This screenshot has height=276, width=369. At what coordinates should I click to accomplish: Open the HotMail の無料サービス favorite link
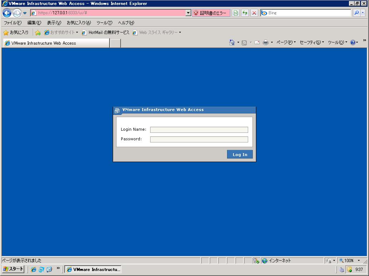tap(105, 32)
